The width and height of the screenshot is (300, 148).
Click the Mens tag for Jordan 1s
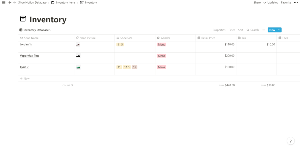coord(161,45)
